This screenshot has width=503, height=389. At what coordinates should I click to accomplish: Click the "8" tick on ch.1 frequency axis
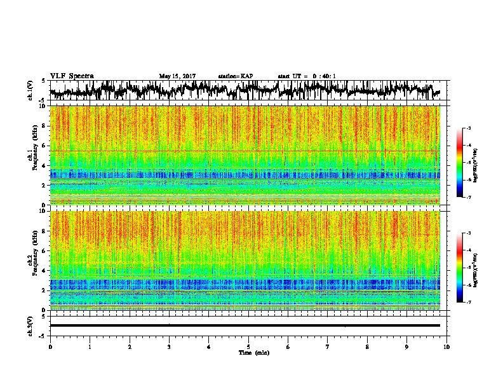(x=44, y=126)
